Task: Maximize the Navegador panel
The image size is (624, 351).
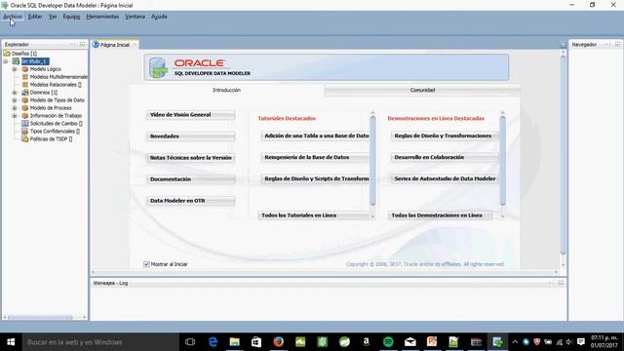Action: click(617, 44)
